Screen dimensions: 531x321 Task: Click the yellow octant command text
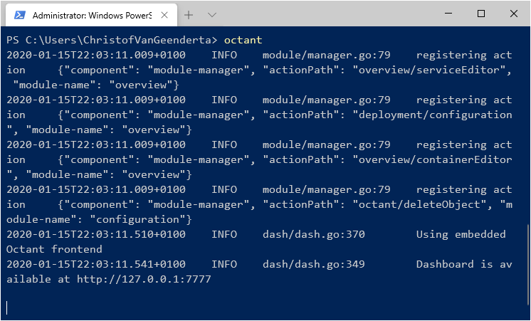pos(243,40)
